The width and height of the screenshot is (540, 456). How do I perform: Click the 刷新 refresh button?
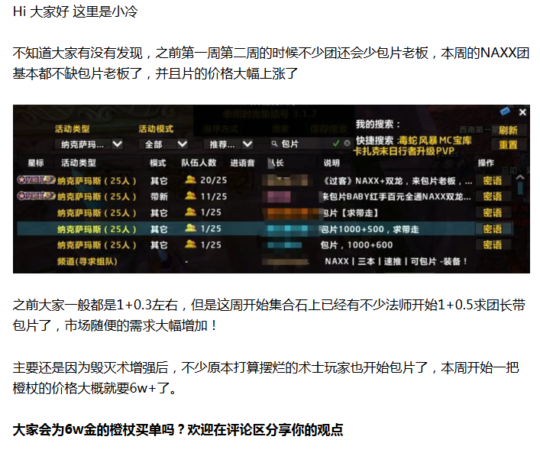pyautogui.click(x=508, y=131)
